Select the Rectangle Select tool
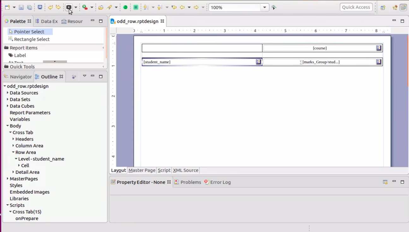Image resolution: width=409 pixels, height=232 pixels. click(x=32, y=39)
